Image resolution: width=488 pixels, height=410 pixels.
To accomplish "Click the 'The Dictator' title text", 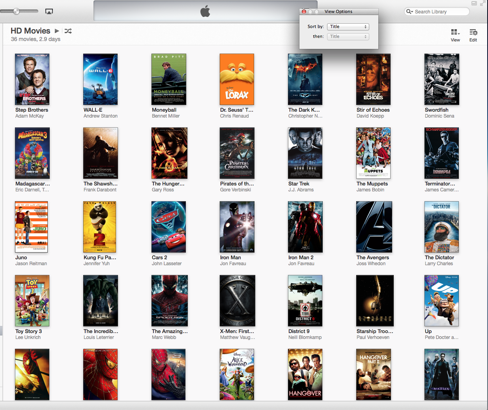I will (x=439, y=258).
